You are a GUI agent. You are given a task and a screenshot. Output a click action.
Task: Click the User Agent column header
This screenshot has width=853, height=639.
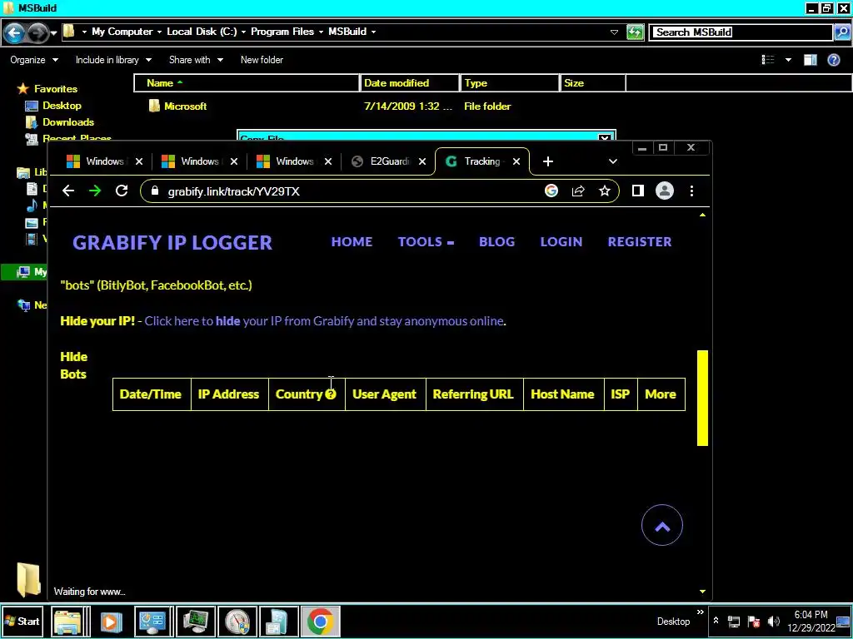click(384, 394)
